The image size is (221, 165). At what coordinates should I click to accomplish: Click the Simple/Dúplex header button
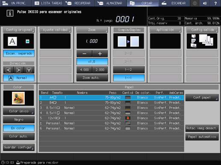pos(129,30)
